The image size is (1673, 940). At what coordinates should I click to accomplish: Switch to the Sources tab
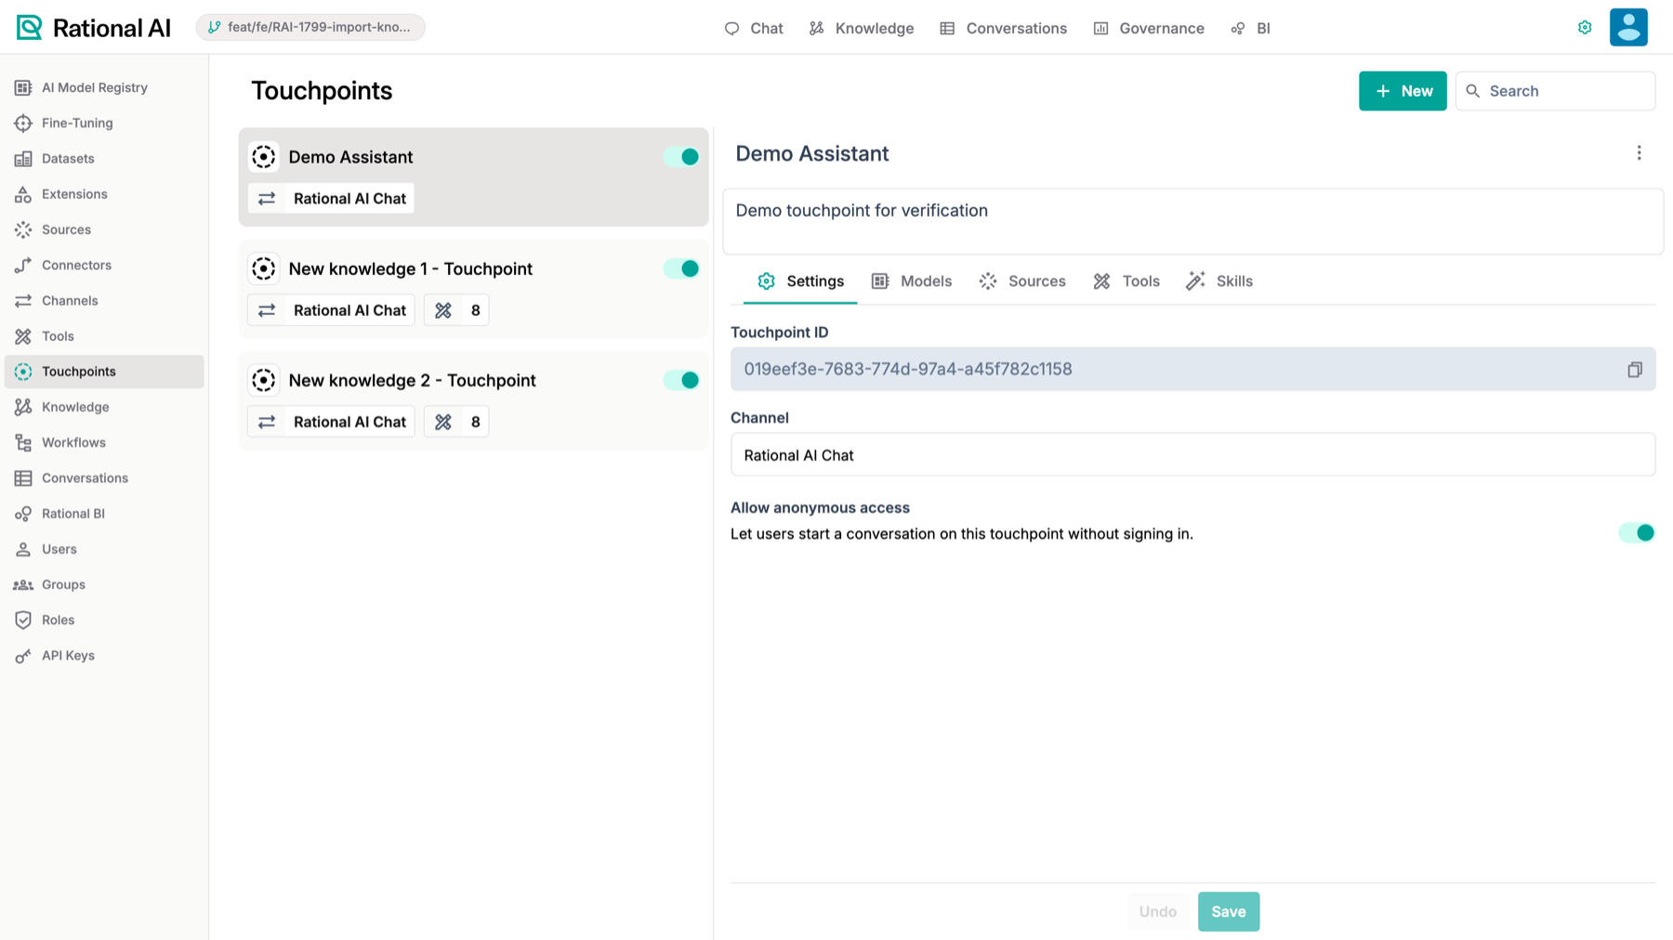(x=1022, y=281)
